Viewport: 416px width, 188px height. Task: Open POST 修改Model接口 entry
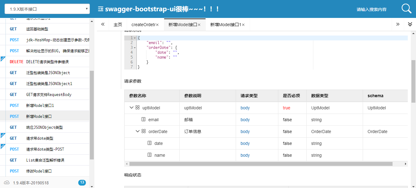[x=45, y=171]
